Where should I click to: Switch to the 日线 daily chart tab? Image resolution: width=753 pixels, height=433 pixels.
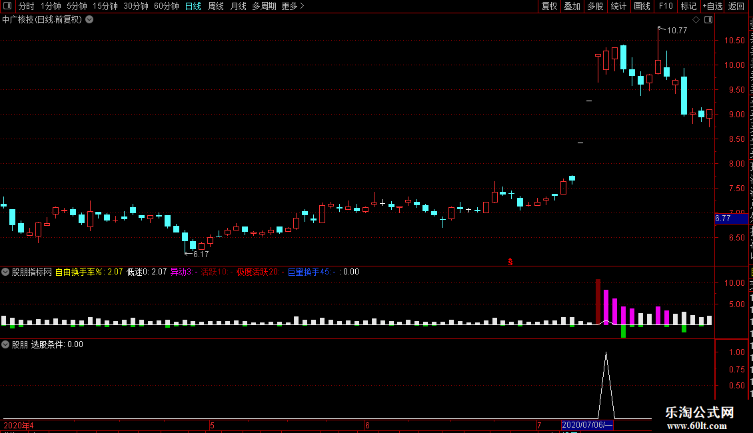(193, 6)
